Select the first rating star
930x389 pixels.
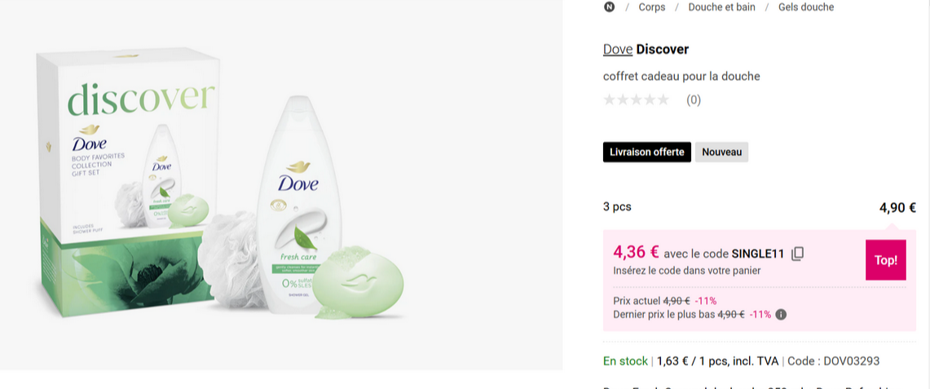609,100
